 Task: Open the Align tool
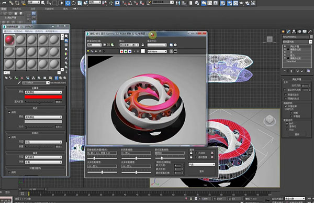coord(184,3)
